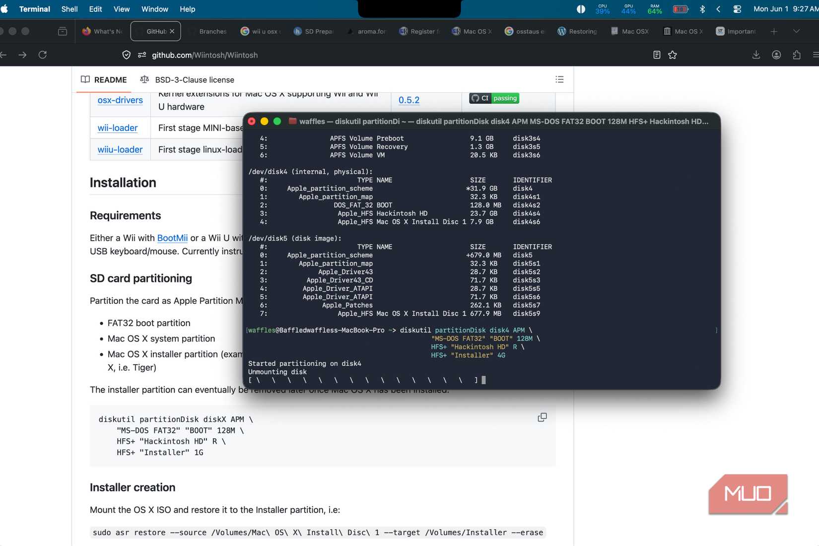Open the wiiu-loader repository link
Image resolution: width=819 pixels, height=546 pixels.
(120, 149)
